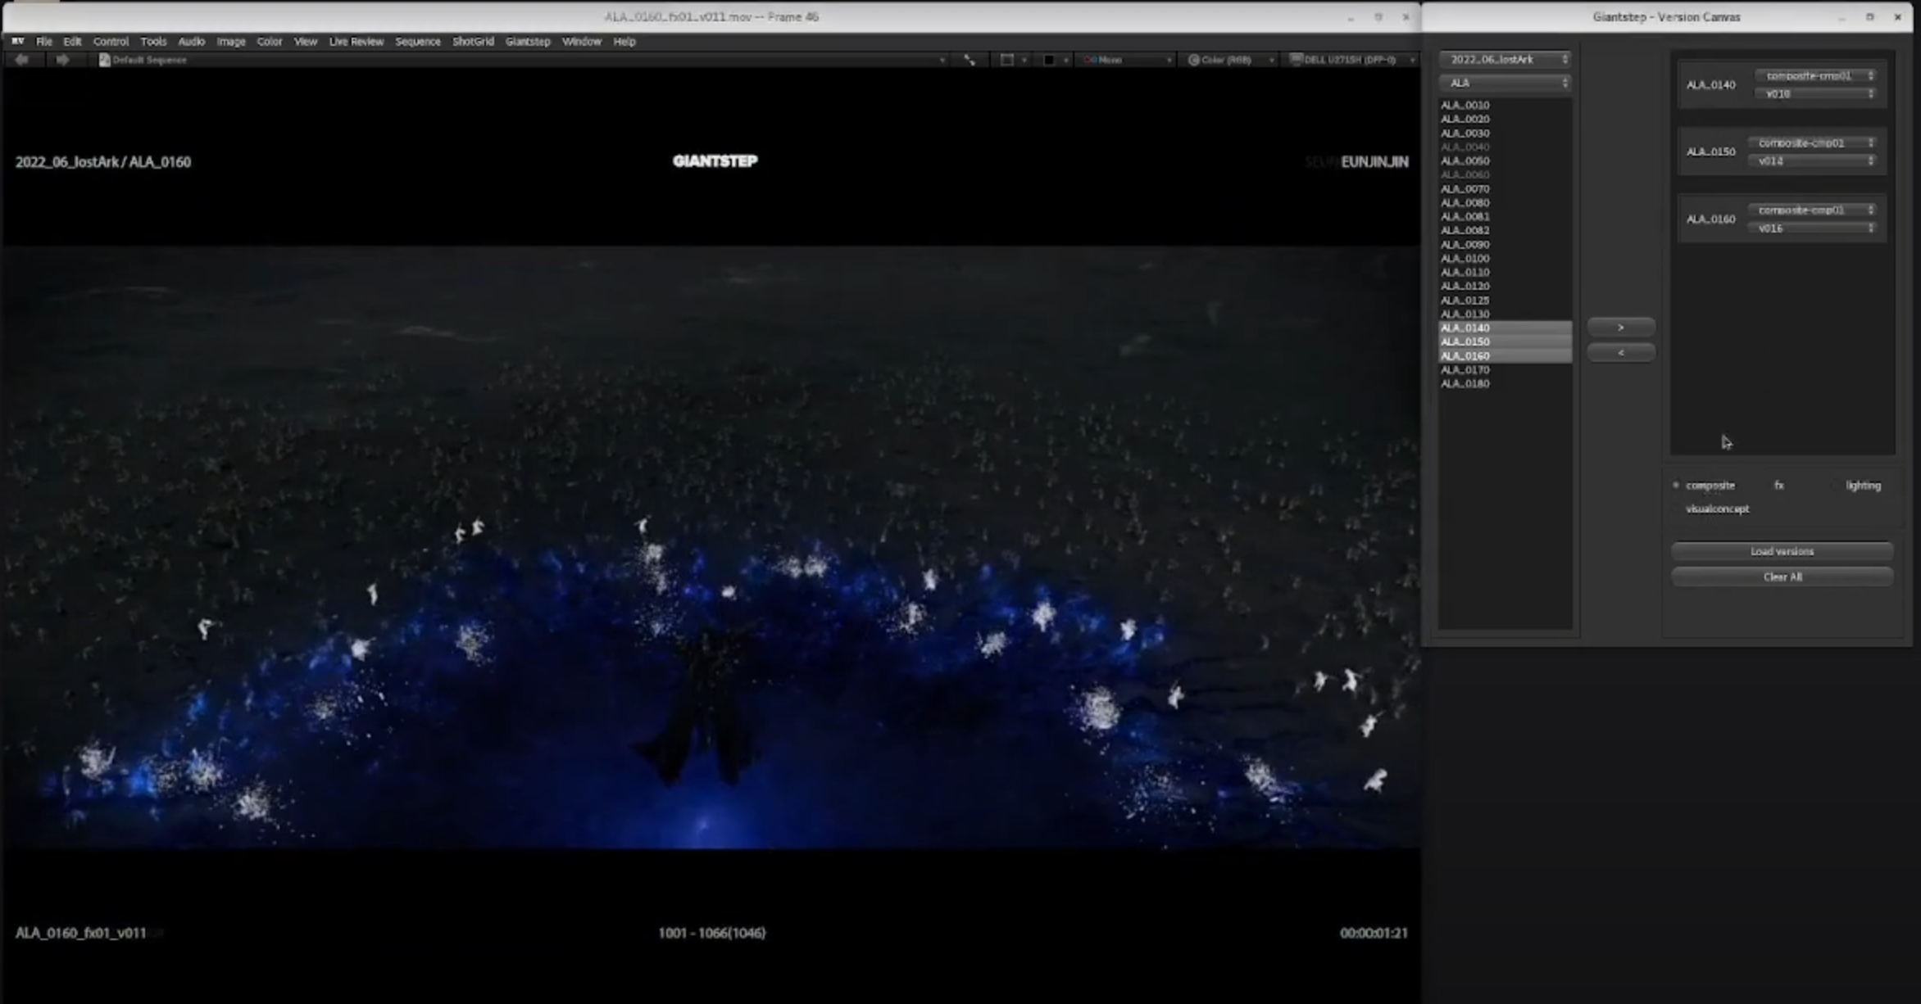1921x1004 pixels.
Task: Click the black background color swatch
Action: click(1048, 60)
